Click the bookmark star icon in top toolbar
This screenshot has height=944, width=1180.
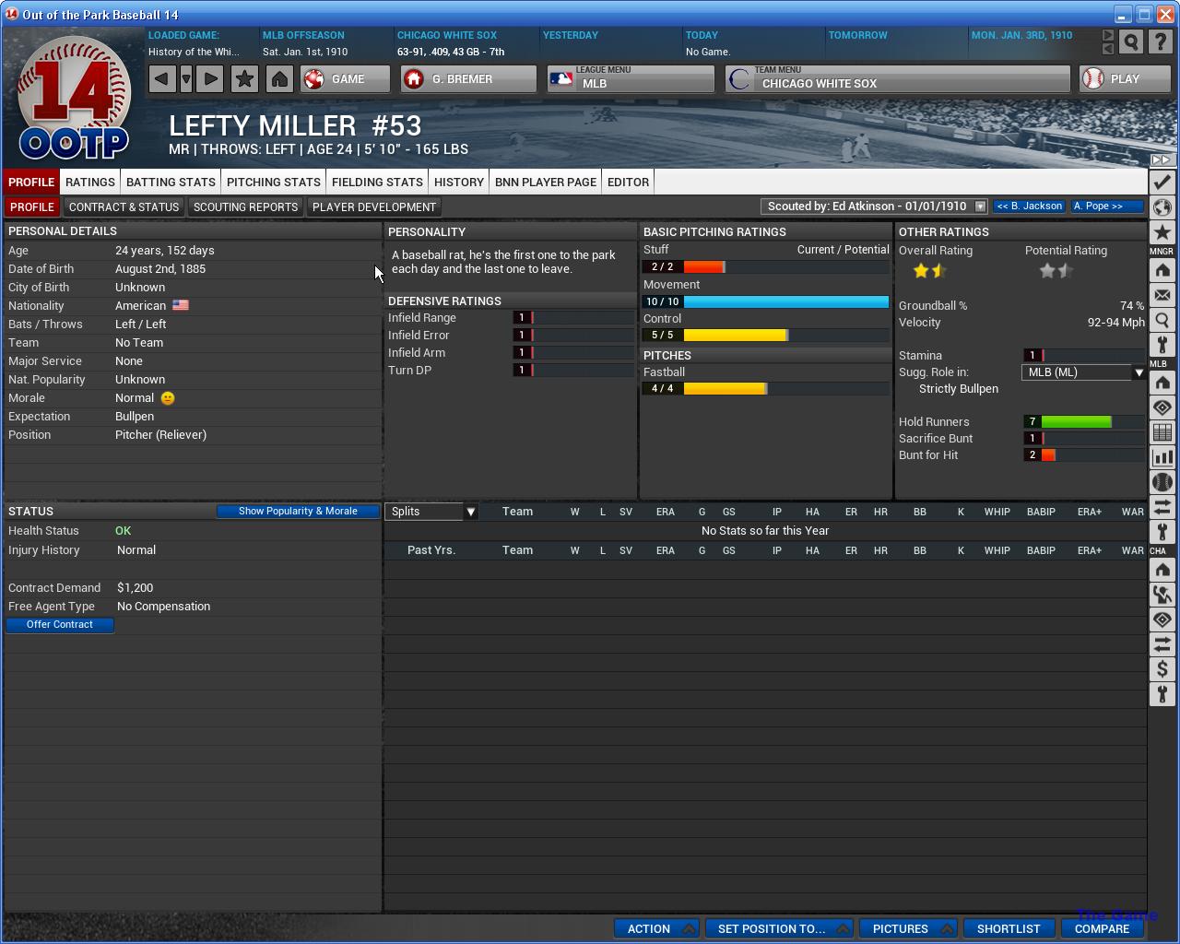[x=244, y=79]
